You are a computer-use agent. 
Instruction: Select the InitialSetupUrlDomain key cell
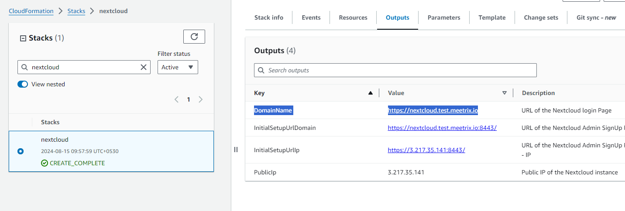pos(285,128)
